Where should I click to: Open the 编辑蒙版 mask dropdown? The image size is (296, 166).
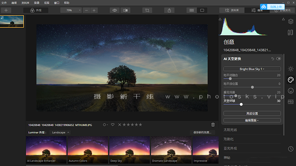[252, 120]
